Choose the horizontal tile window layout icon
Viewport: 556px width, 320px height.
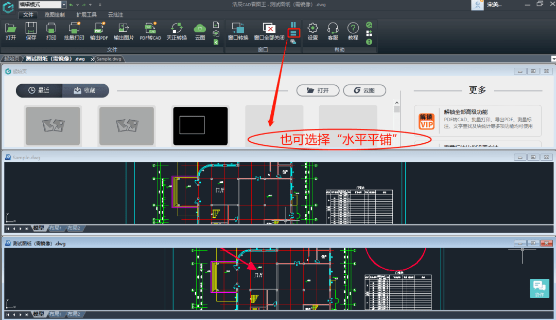tap(293, 33)
